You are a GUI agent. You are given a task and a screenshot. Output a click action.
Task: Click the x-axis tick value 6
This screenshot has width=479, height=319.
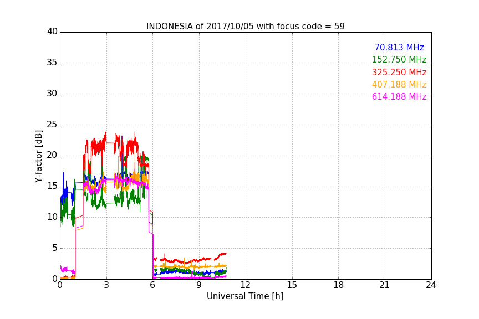pyautogui.click(x=153, y=285)
